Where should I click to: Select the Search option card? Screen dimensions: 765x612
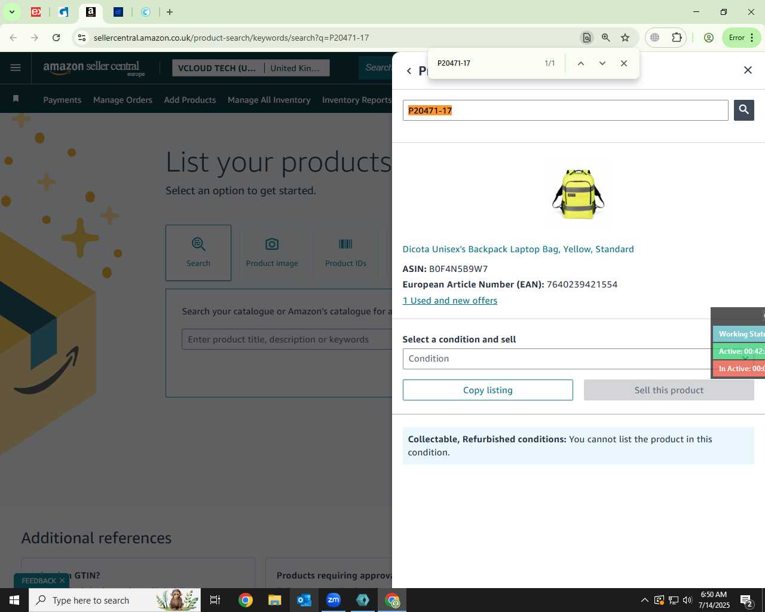tap(198, 253)
